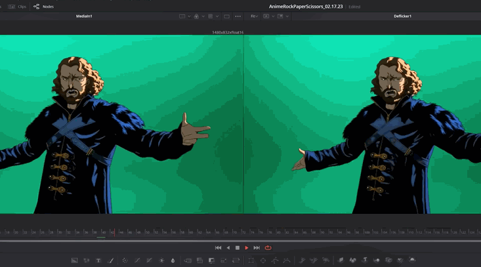Image resolution: width=481 pixels, height=267 pixels.
Task: Expand the split wipe options arrow
Action: click(189, 16)
